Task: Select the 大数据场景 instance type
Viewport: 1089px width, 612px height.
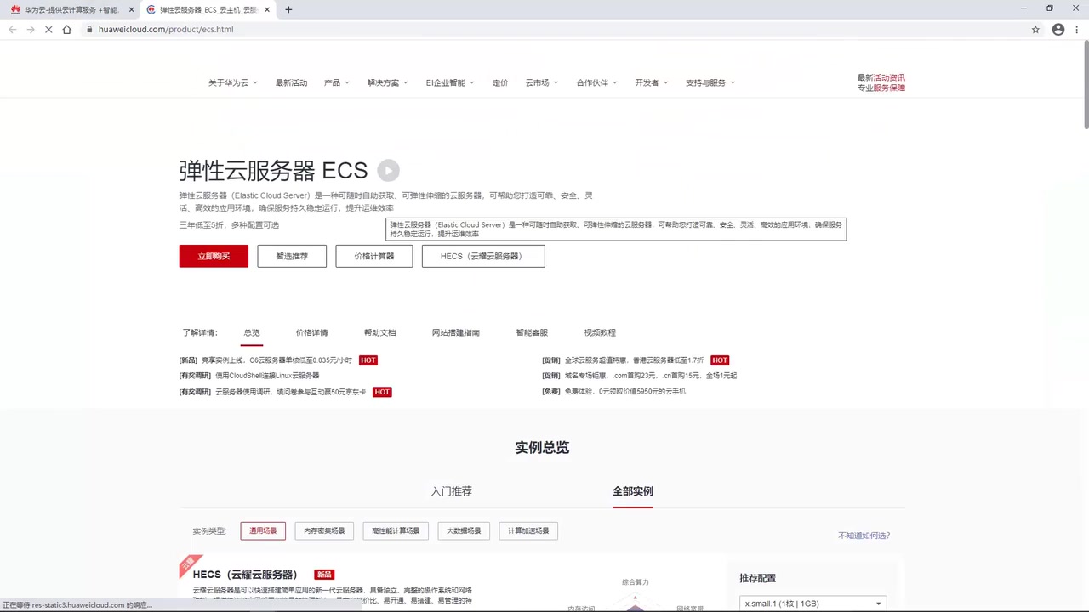Action: coord(464,530)
